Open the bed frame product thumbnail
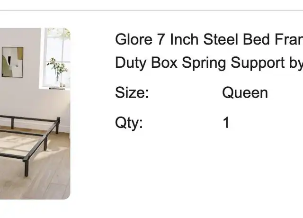Screen dimensions: 303x218 coord(35,114)
